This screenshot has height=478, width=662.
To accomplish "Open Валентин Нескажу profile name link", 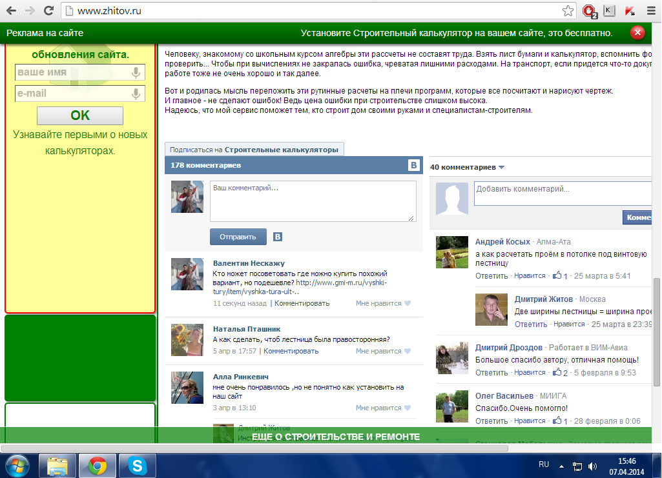I will [x=249, y=263].
